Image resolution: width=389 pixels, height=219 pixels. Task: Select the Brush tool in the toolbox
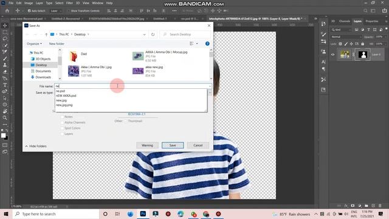(5, 58)
